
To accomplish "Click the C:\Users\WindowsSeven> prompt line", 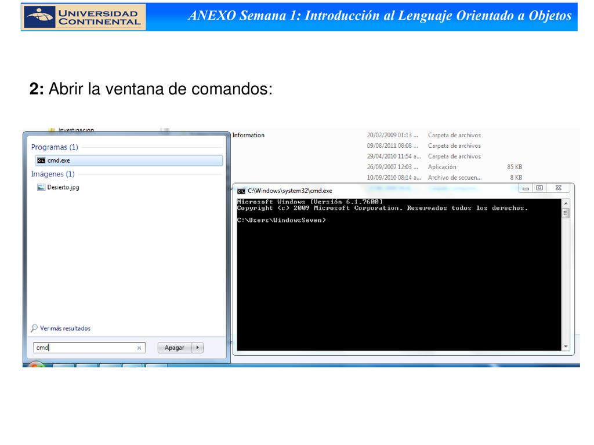I will pyautogui.click(x=281, y=220).
